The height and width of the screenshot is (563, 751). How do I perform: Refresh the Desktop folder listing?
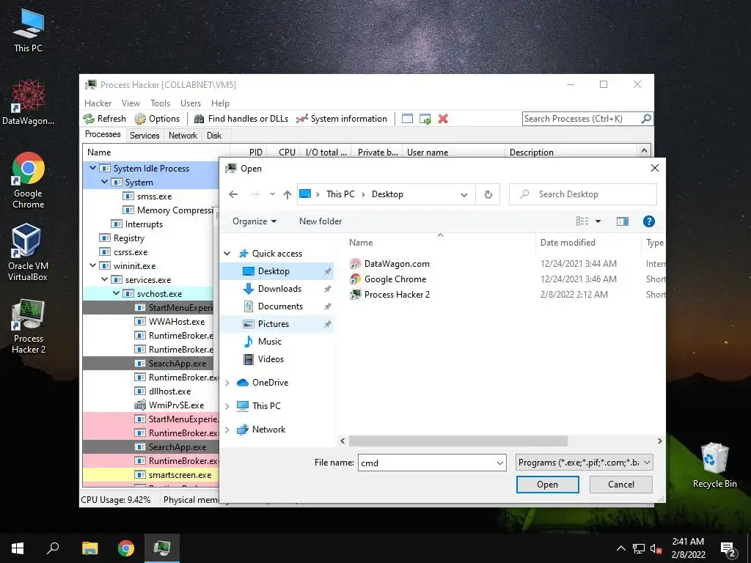tap(488, 194)
